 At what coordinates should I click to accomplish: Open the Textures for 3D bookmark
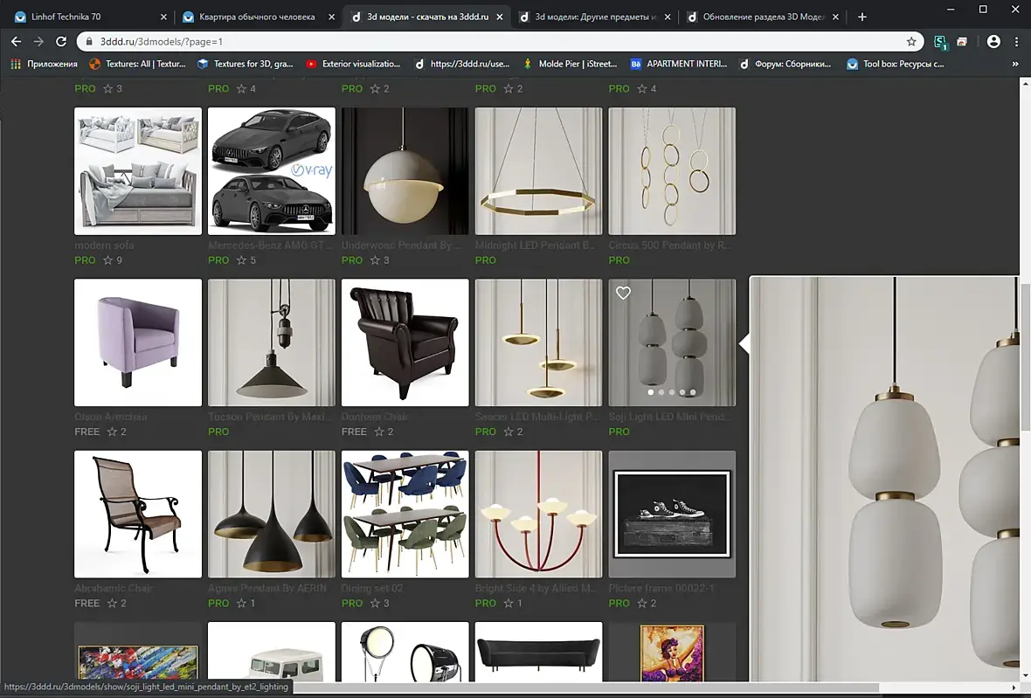tap(246, 64)
